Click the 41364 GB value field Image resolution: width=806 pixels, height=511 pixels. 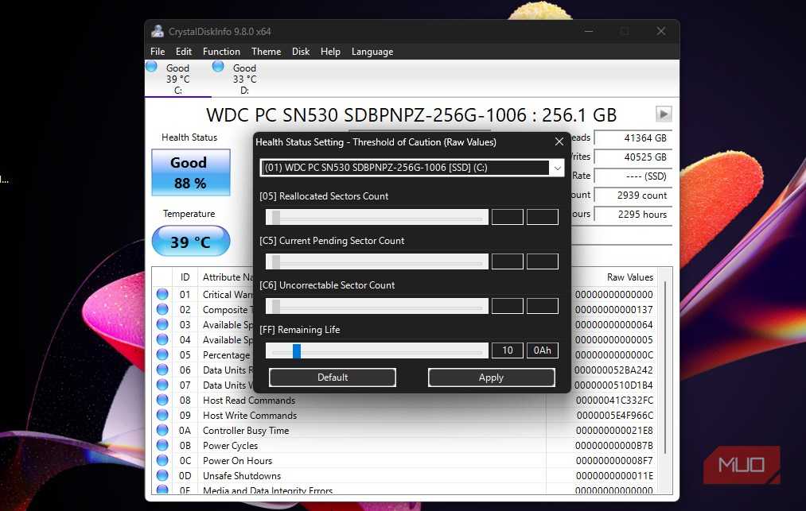click(x=633, y=138)
